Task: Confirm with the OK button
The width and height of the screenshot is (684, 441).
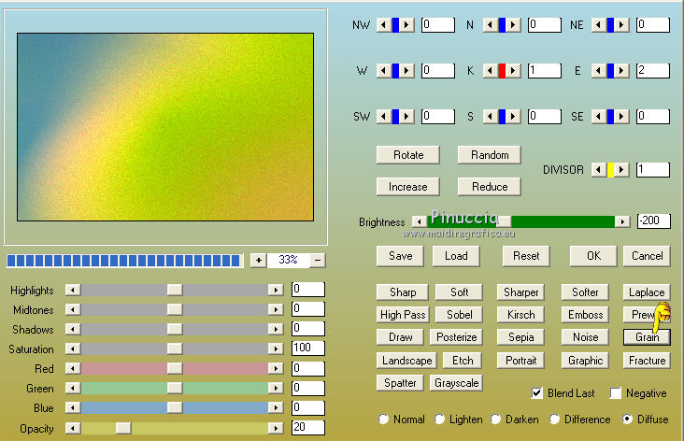Action: (x=593, y=256)
